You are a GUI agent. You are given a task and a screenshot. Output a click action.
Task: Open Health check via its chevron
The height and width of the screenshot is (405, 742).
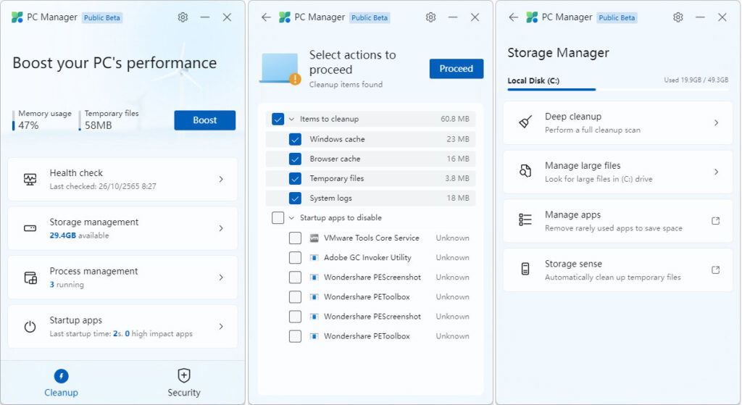tap(221, 180)
